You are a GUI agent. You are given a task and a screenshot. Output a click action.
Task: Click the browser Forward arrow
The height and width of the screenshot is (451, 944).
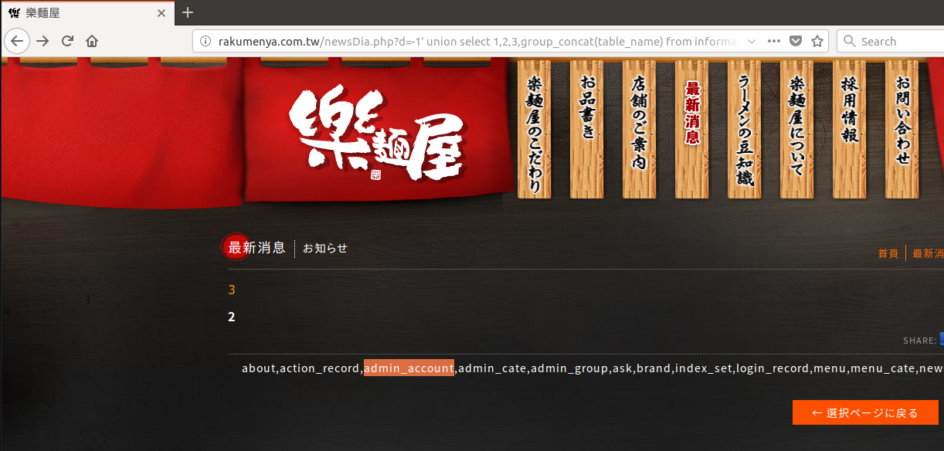[x=42, y=41]
